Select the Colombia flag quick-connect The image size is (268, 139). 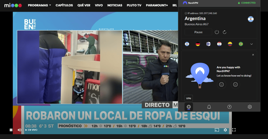coord(230,44)
